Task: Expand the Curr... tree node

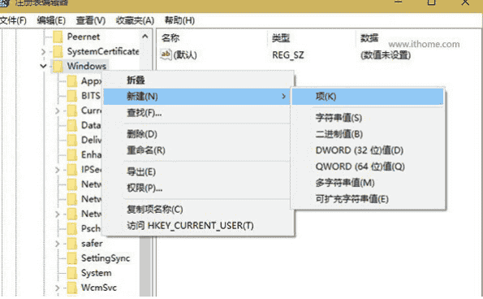Action: 57,110
